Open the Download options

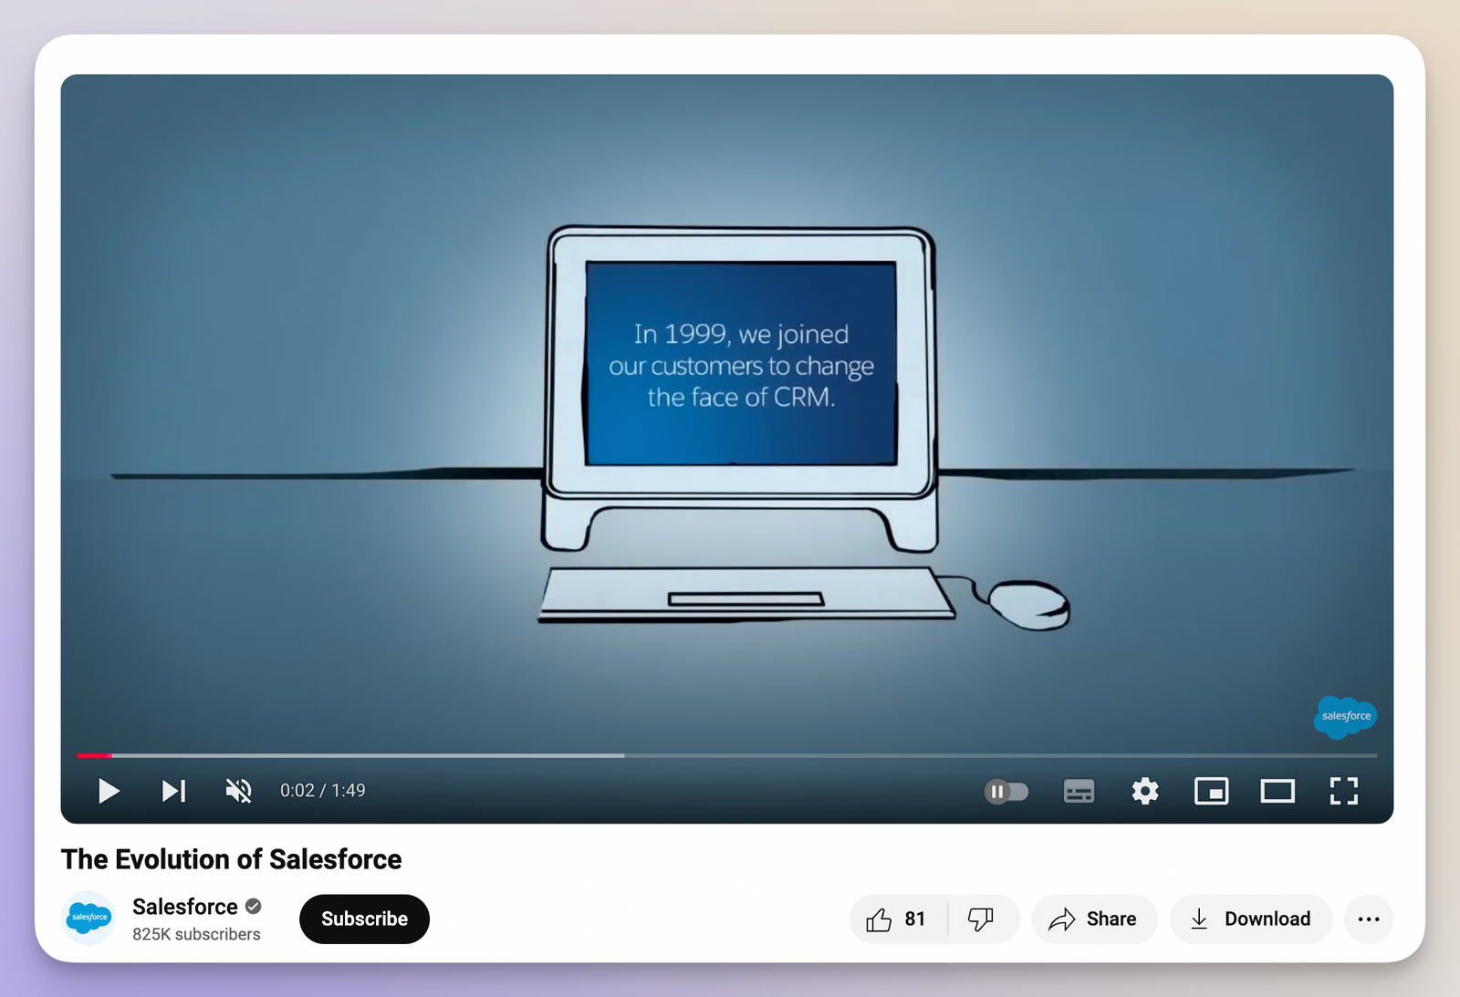[1250, 919]
